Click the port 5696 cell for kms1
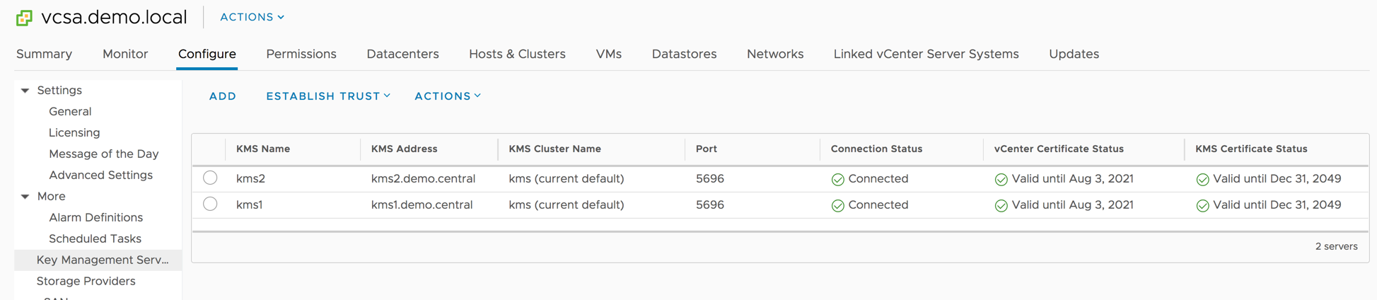This screenshot has width=1377, height=300. pos(709,205)
